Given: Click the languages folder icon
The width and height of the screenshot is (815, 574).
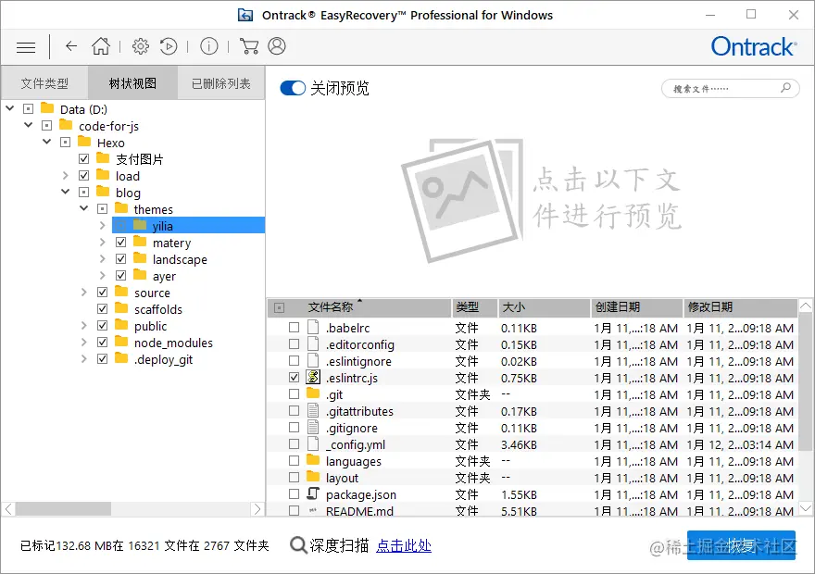Looking at the screenshot, I should click(313, 460).
